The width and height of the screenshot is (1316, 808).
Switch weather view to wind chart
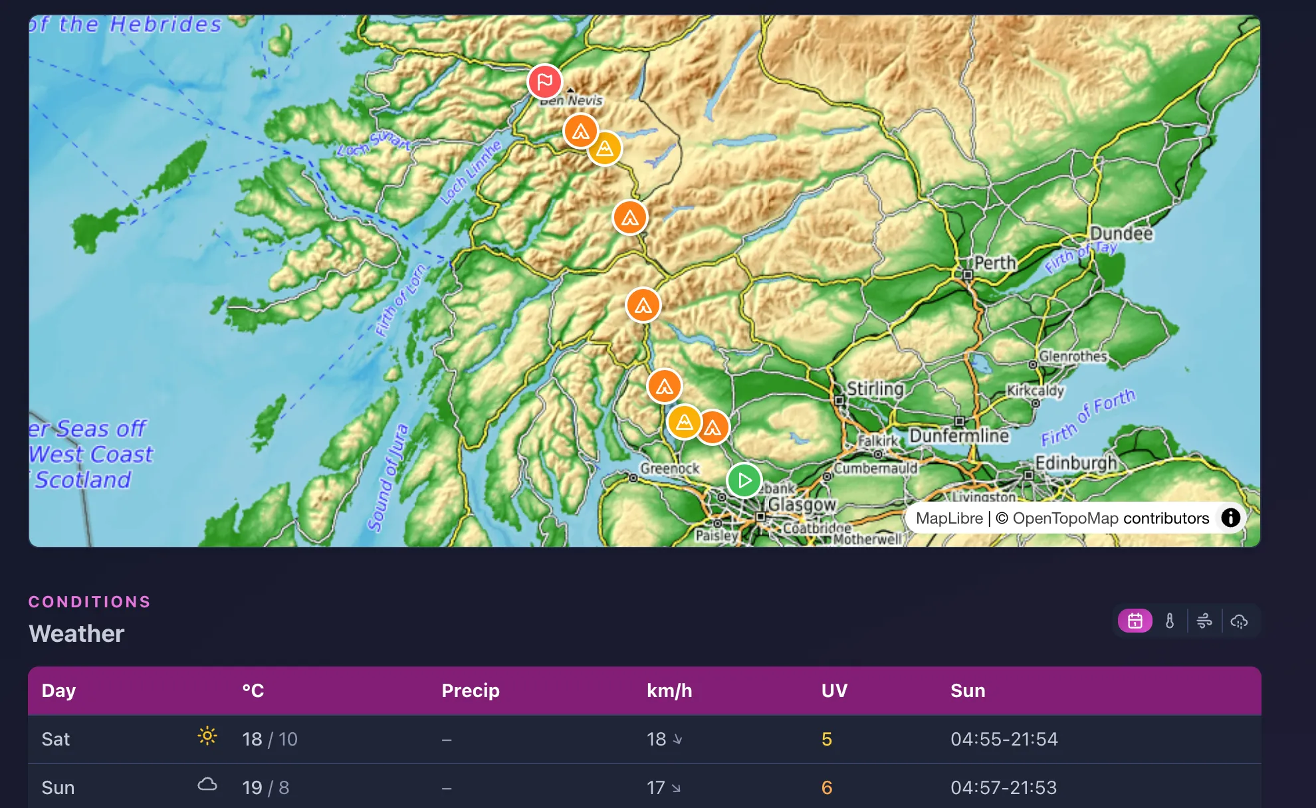tap(1204, 621)
